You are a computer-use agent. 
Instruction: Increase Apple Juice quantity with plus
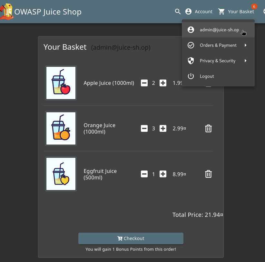tap(163, 83)
